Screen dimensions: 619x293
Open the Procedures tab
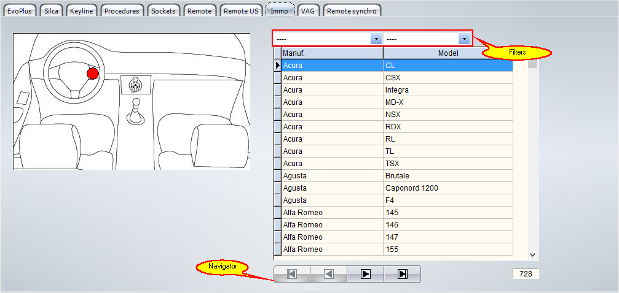point(122,10)
